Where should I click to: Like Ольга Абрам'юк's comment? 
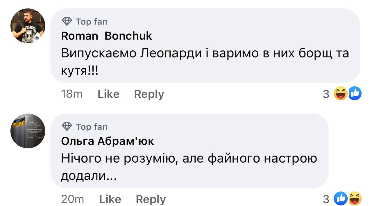(110, 199)
